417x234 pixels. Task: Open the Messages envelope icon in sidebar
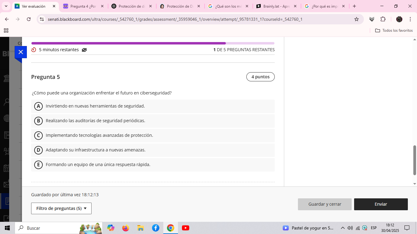tap(6, 184)
